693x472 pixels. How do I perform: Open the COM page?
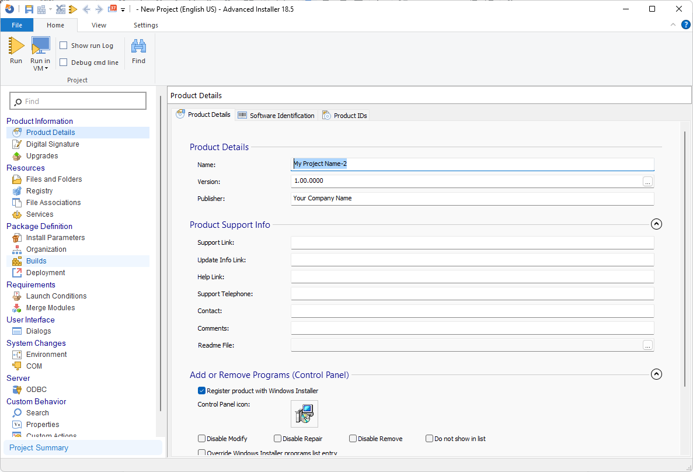click(34, 366)
